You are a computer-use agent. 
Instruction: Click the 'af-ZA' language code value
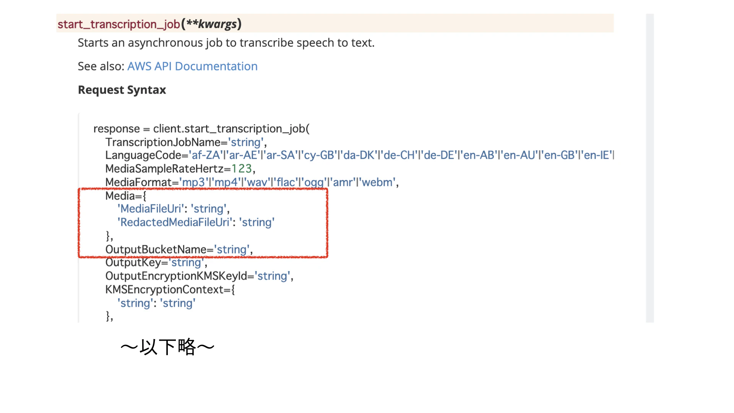pyautogui.click(x=206, y=155)
